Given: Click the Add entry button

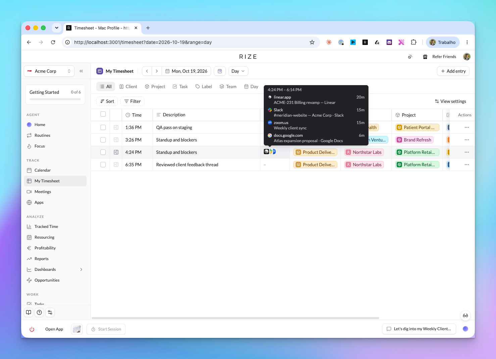Looking at the screenshot, I should (x=453, y=71).
